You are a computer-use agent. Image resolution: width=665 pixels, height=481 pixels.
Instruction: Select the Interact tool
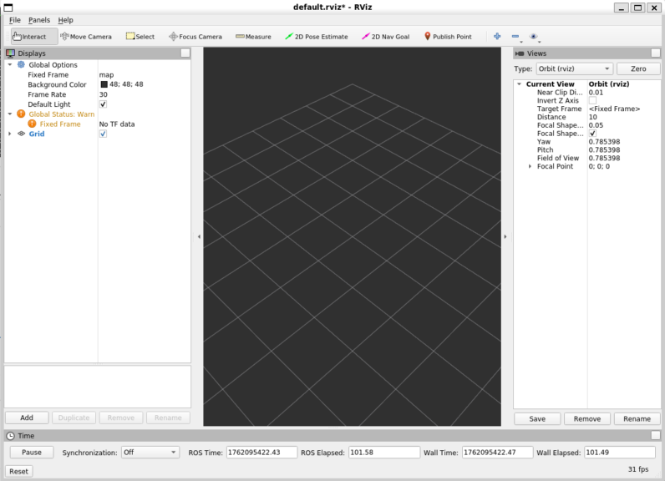[x=34, y=37]
